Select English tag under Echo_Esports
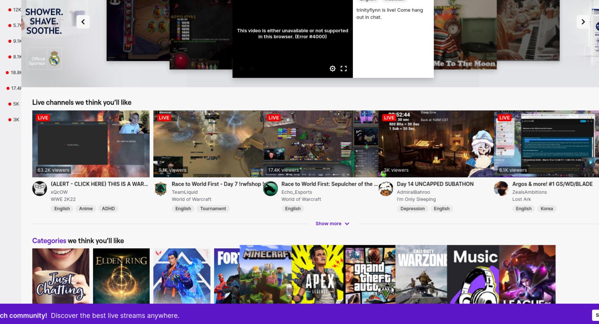Screen dimensions: 599x324 click(x=293, y=208)
